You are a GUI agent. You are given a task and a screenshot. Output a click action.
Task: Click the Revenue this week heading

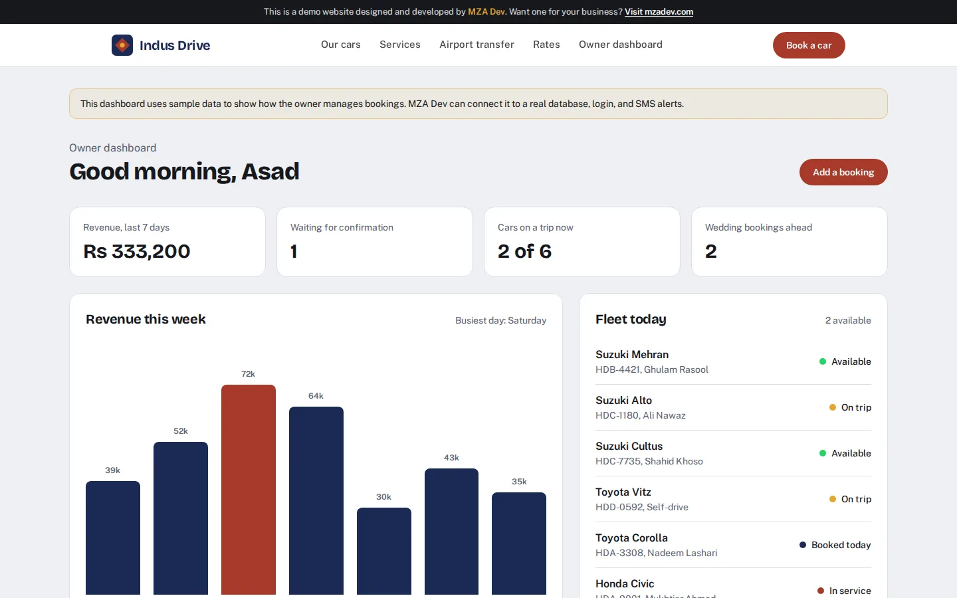(x=146, y=319)
